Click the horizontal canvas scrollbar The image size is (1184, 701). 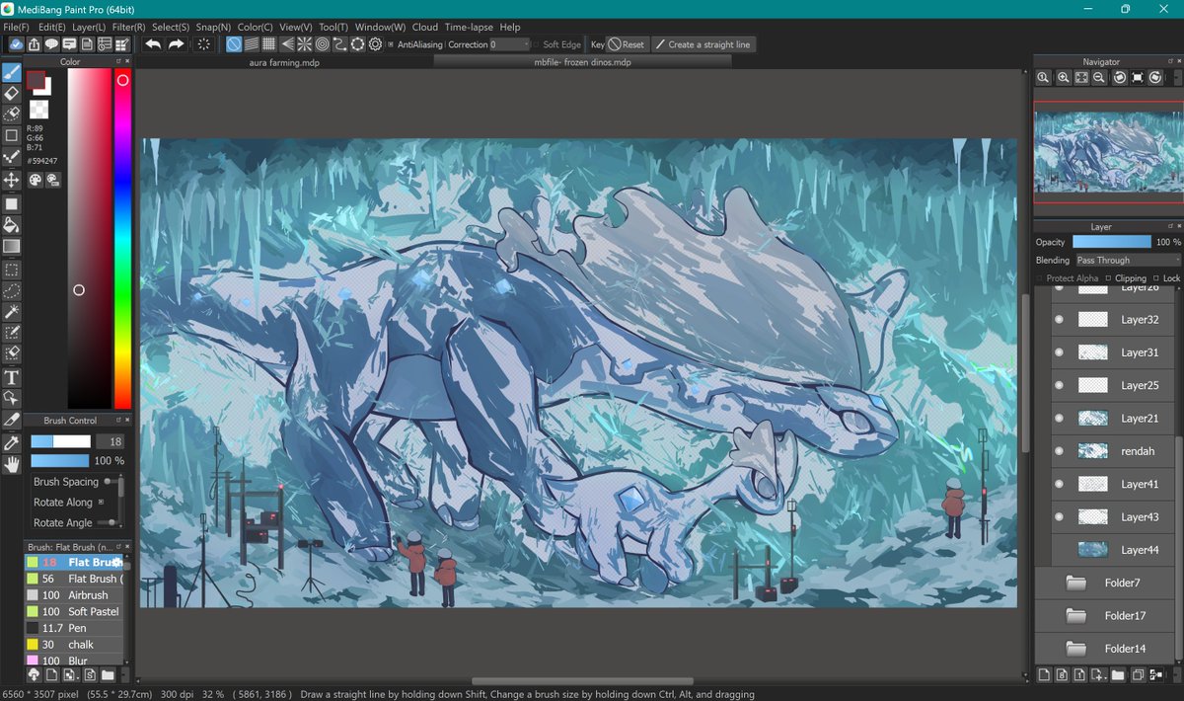coord(580,681)
